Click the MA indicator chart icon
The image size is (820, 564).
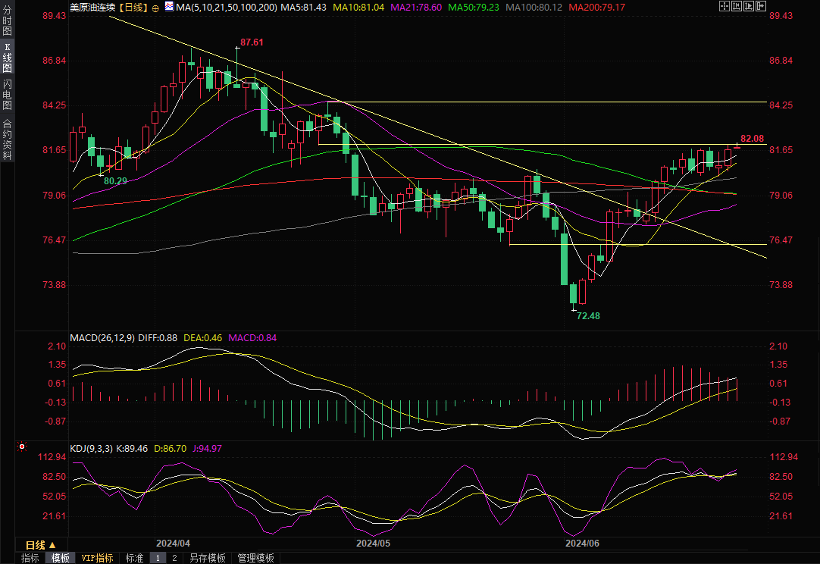pos(168,7)
